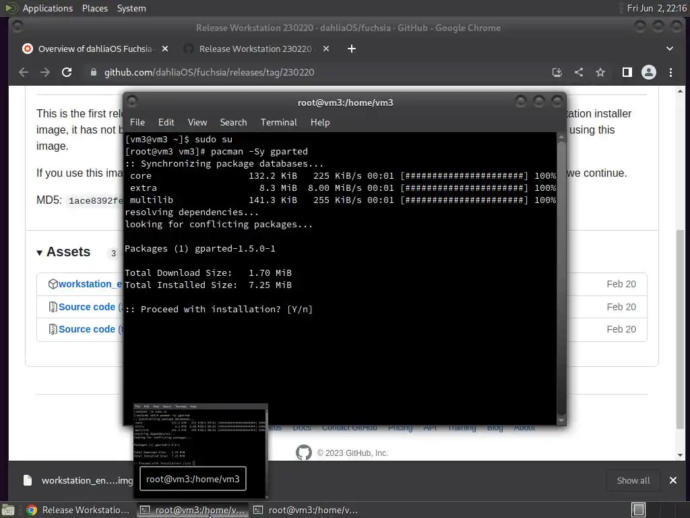Click the show desktop icon in bottom panel

point(8,510)
